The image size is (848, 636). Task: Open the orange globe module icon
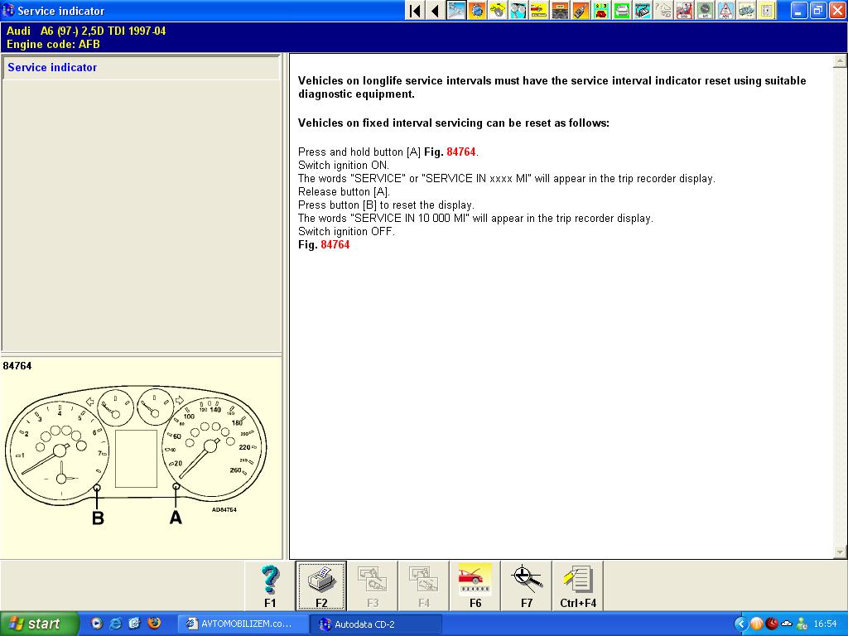point(477,11)
